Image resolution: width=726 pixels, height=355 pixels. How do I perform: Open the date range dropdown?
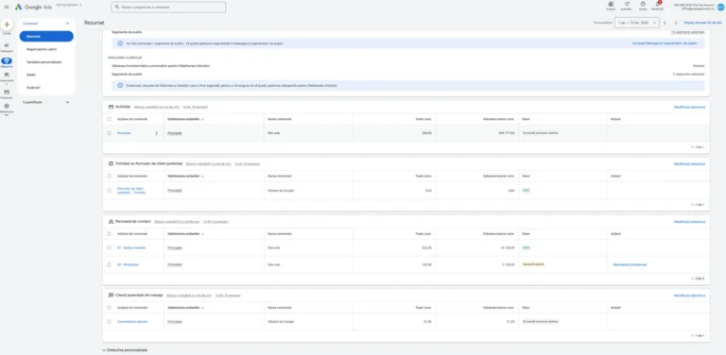(x=636, y=23)
